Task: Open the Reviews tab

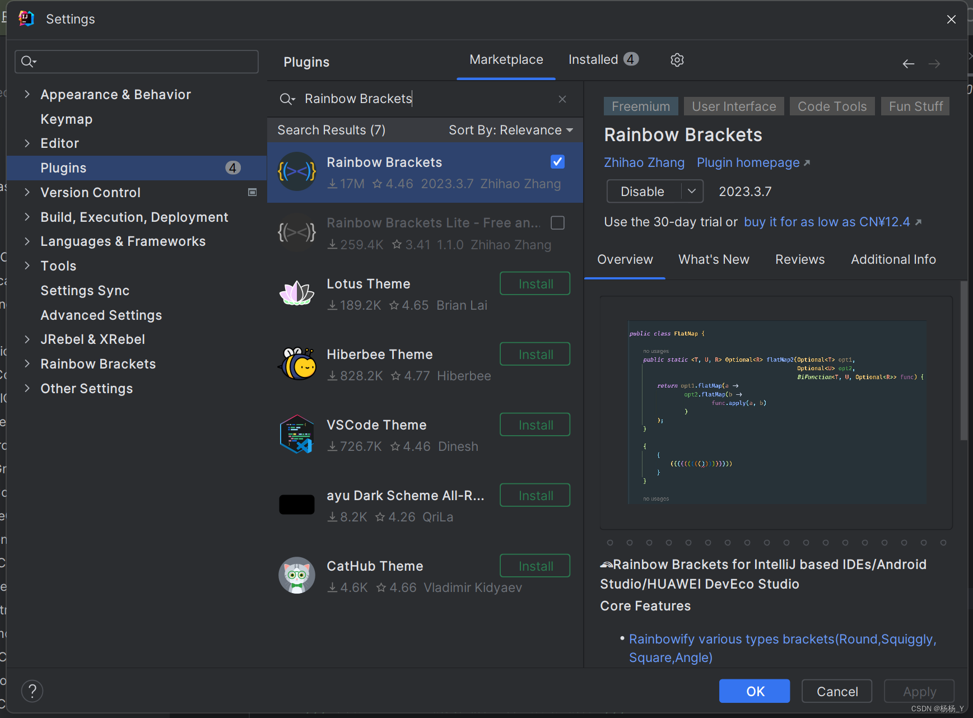Action: coord(800,259)
